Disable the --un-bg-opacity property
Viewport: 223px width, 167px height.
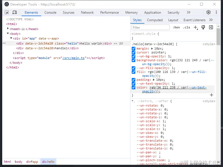tap(134, 57)
